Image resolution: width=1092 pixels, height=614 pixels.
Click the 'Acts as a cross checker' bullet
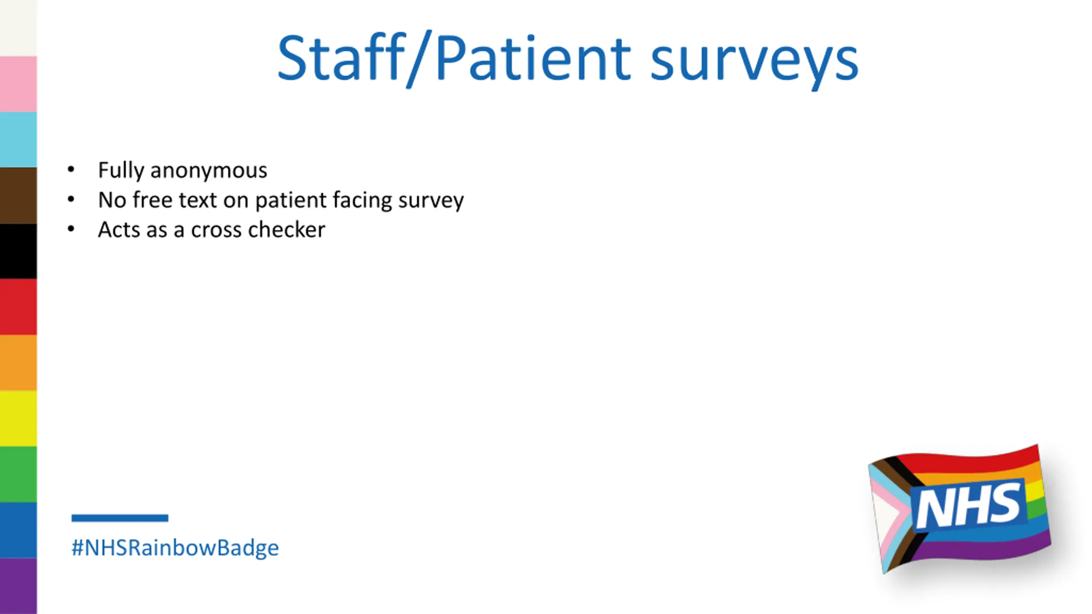(x=212, y=230)
